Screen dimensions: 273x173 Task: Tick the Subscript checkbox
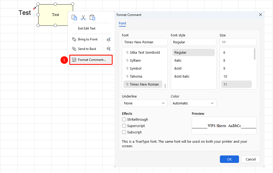click(x=124, y=132)
